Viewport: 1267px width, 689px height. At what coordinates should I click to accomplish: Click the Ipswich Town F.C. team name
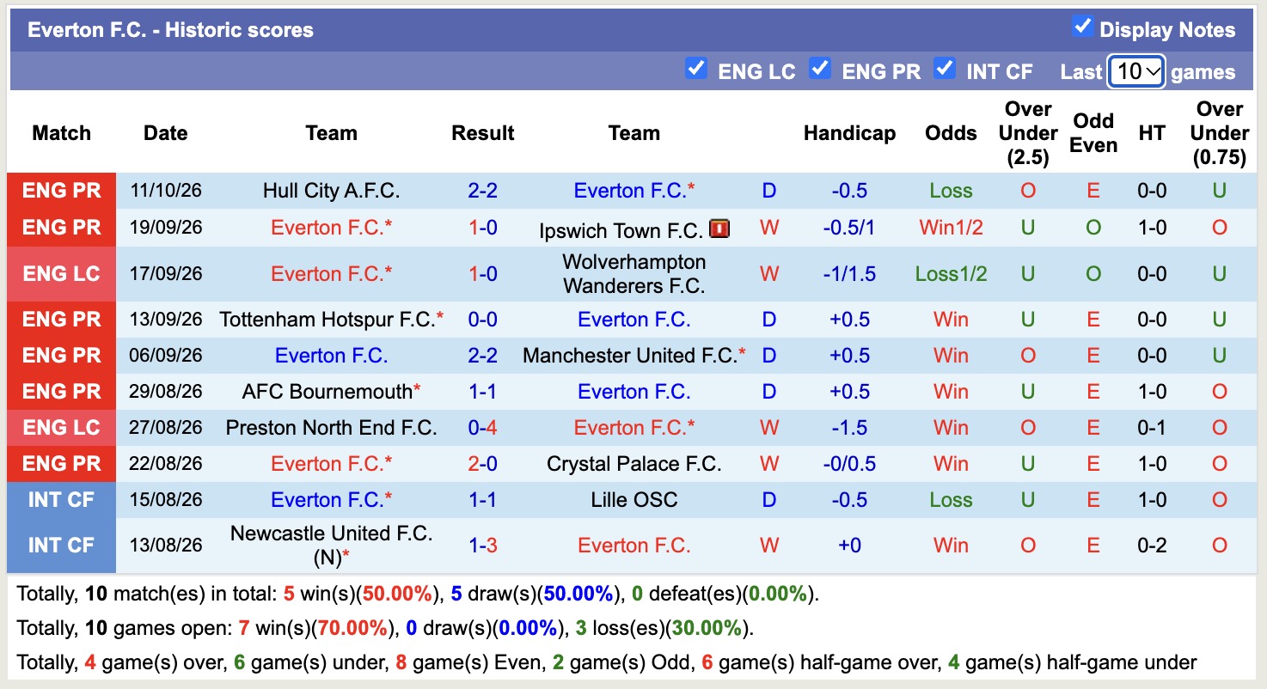[621, 230]
